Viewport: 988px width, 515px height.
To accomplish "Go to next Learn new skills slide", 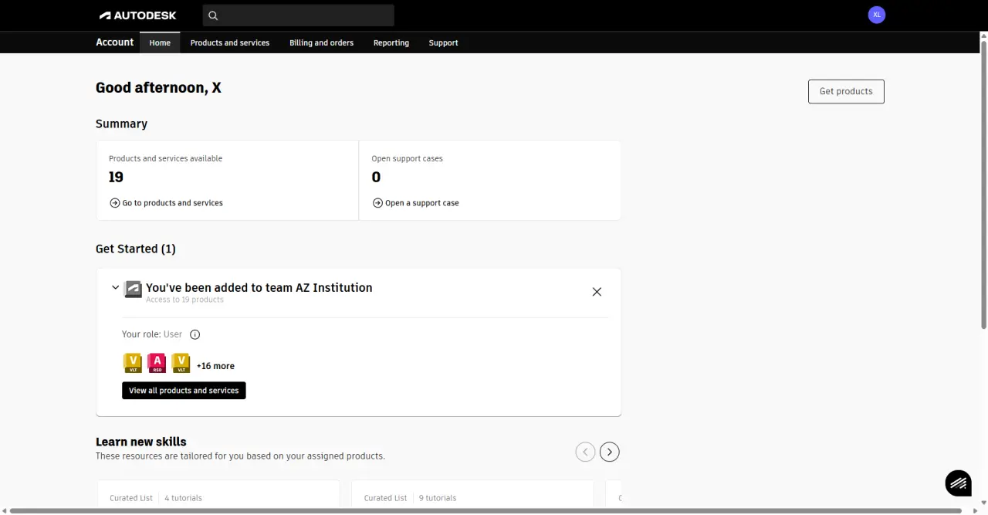I will tap(610, 452).
